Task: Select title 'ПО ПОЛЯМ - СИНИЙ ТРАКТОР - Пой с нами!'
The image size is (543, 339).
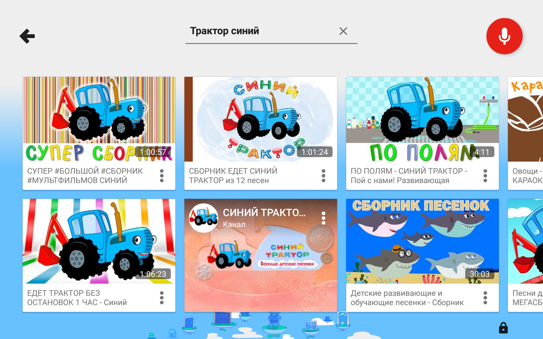Action: (x=409, y=176)
